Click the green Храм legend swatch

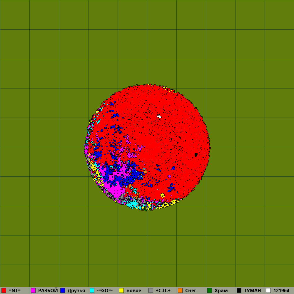210,290
